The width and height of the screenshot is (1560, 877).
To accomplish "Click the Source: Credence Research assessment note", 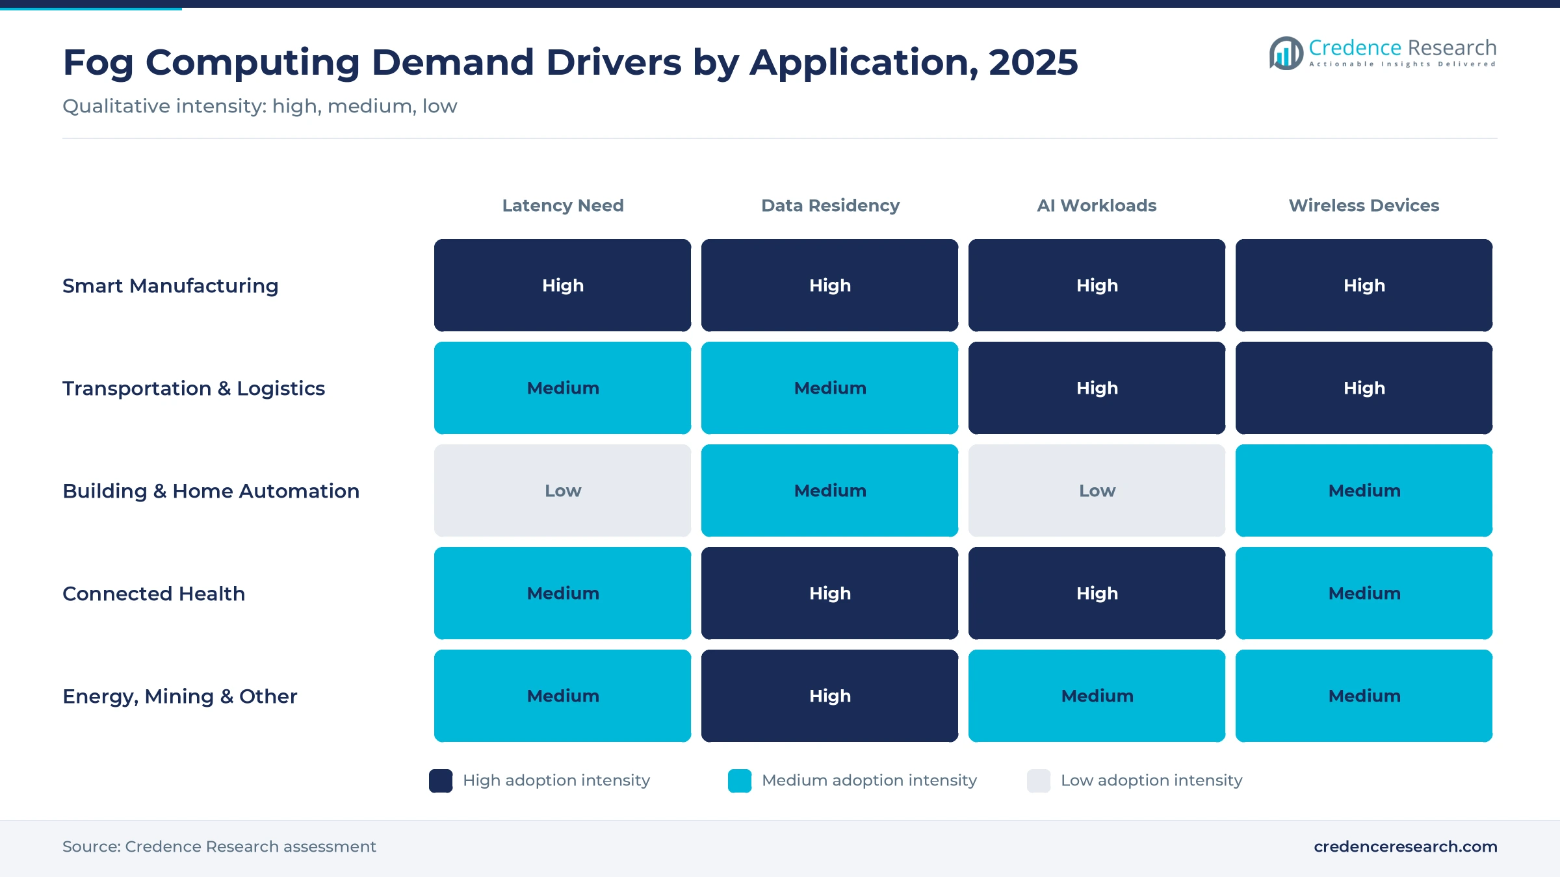I will coord(219,846).
